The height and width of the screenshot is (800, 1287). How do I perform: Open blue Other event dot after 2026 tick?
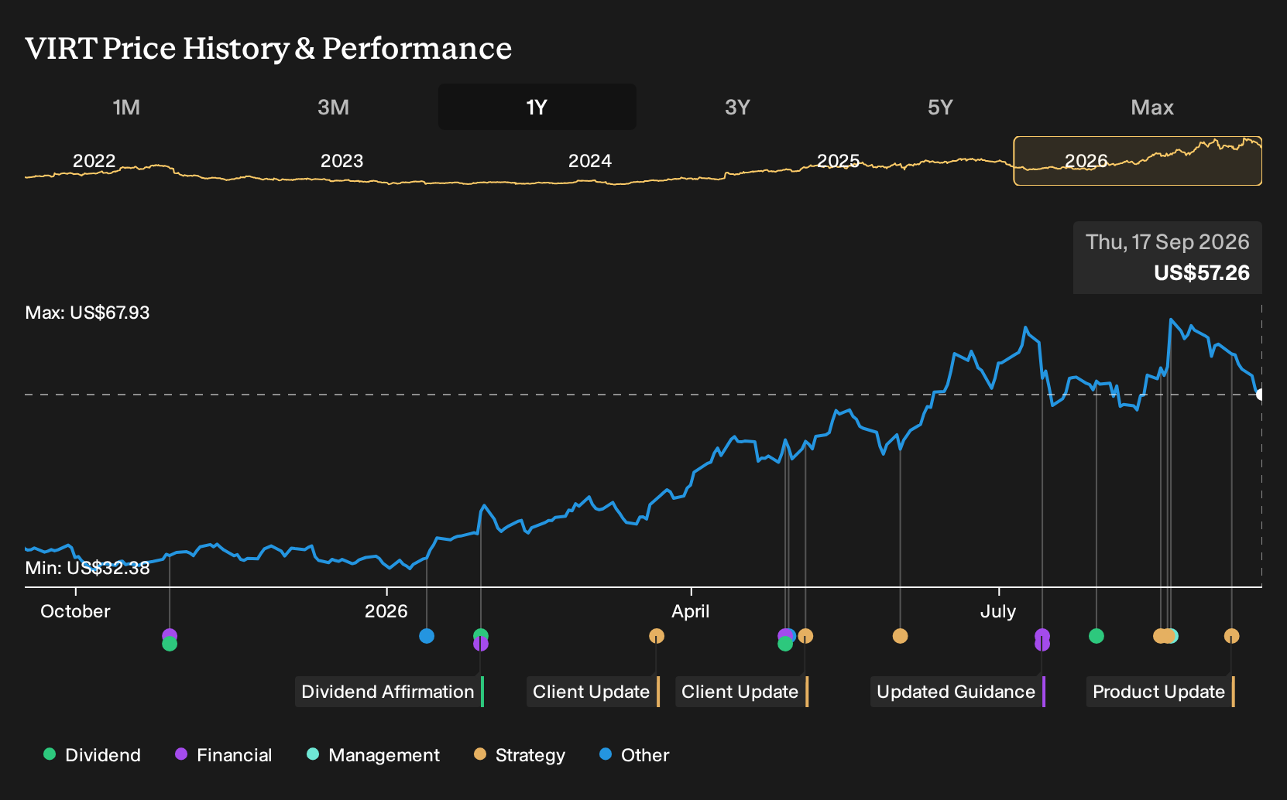click(x=427, y=636)
